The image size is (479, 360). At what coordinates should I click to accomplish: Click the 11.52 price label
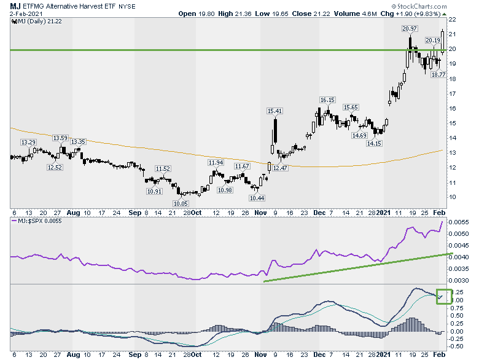pos(163,169)
